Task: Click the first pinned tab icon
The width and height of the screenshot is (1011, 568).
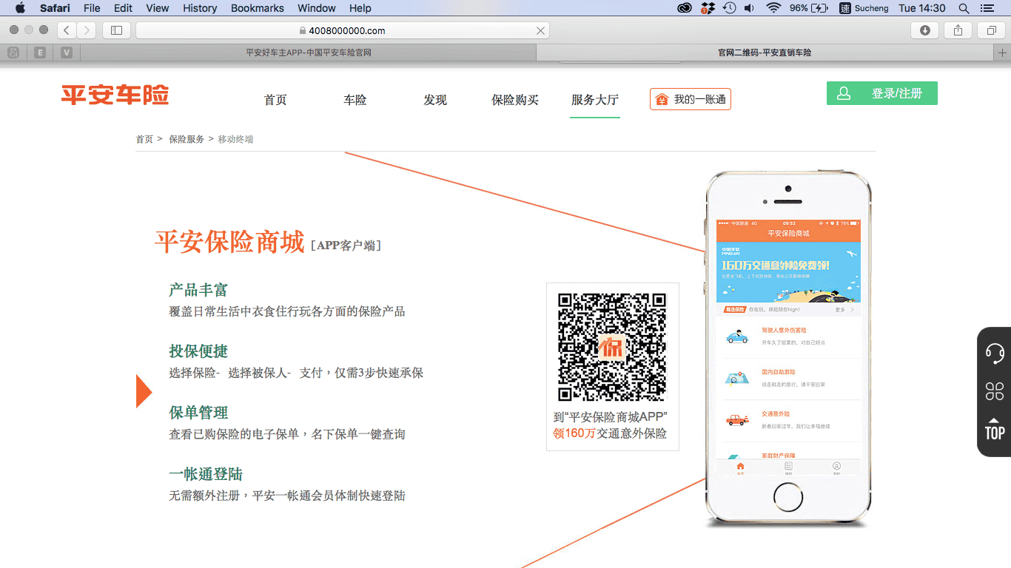Action: point(13,53)
